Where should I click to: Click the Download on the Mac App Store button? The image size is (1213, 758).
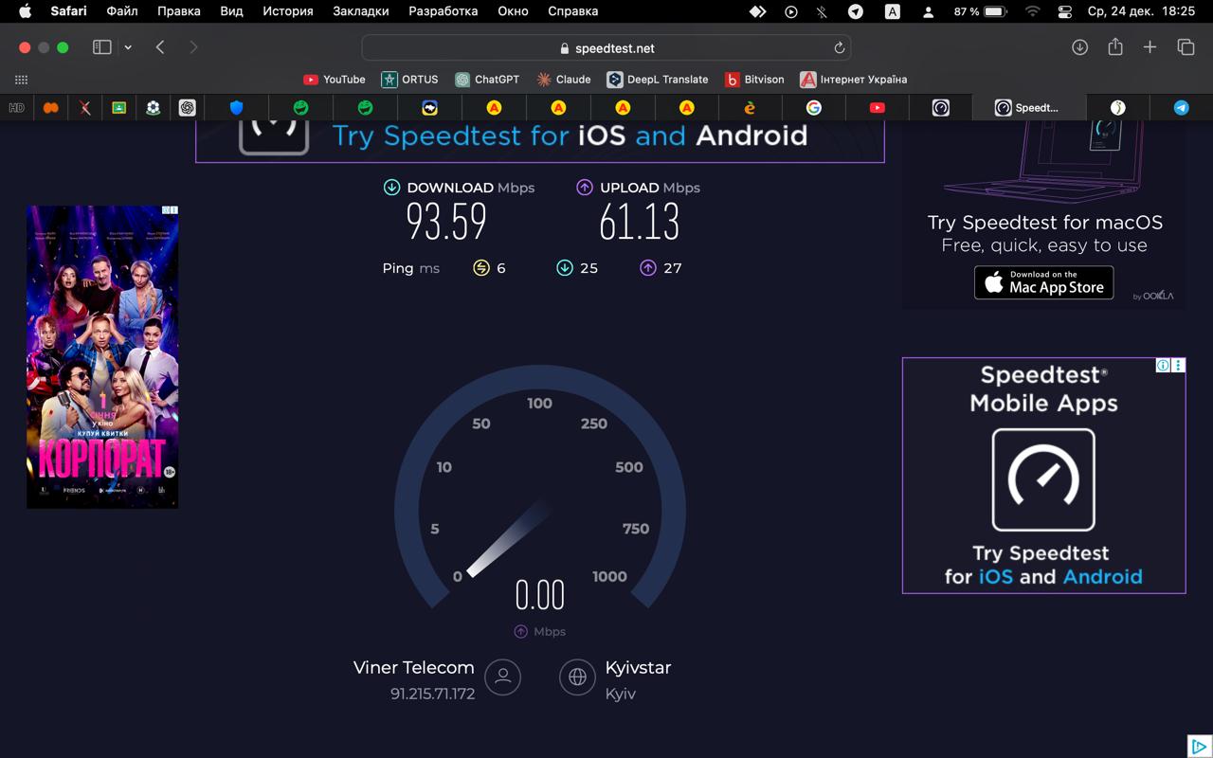1043,282
